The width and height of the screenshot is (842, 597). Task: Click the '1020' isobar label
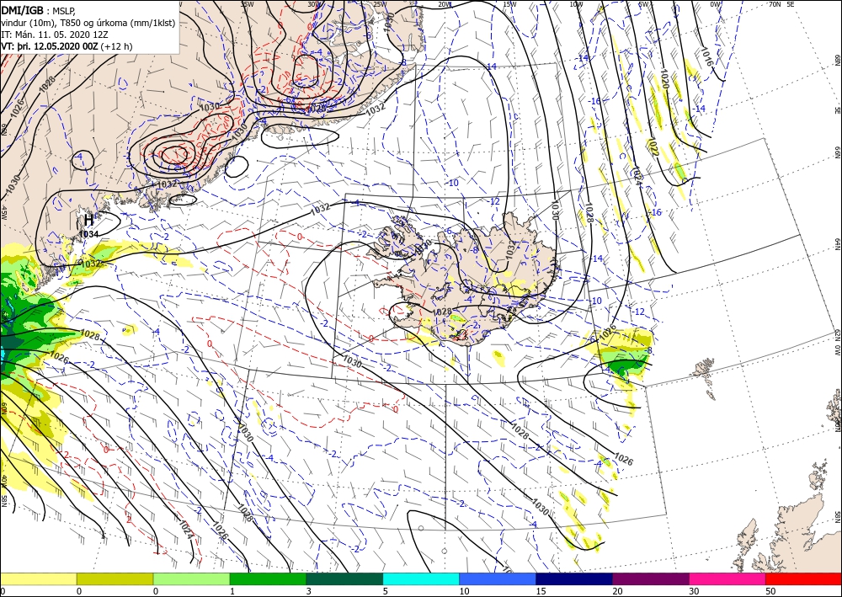(x=665, y=79)
